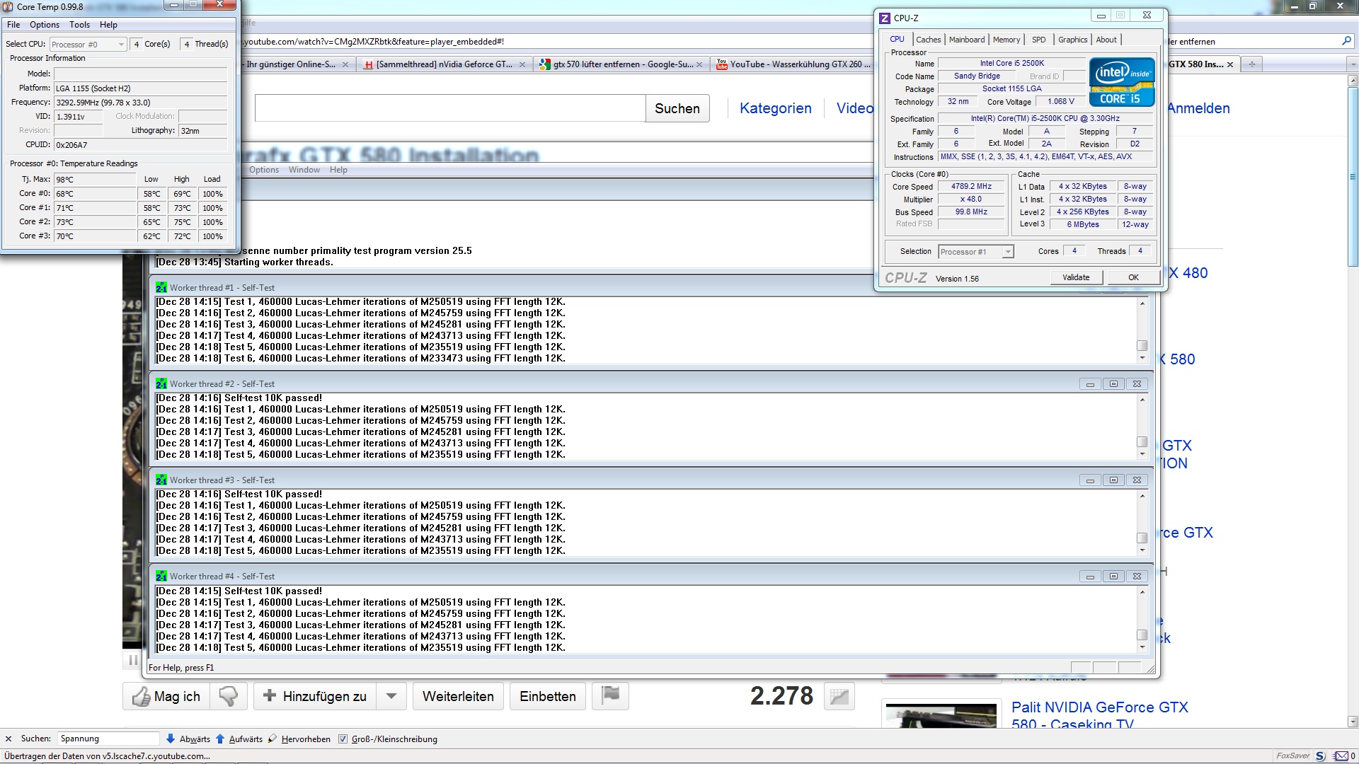Open the Kategorien link

[776, 108]
